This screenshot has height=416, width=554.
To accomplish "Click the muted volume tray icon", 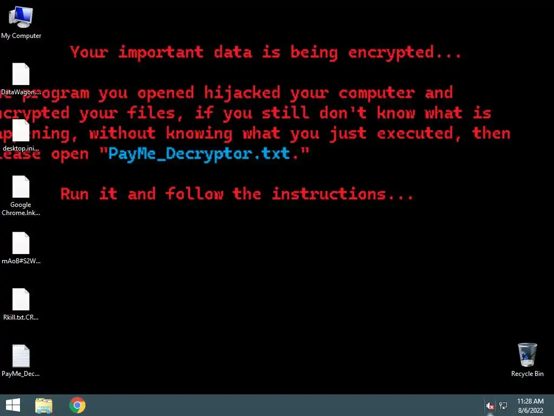I will pyautogui.click(x=490, y=406).
